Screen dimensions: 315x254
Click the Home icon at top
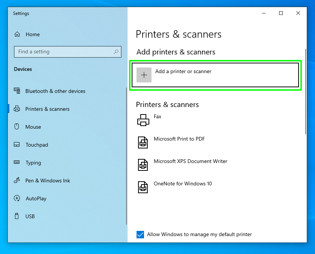(x=17, y=34)
